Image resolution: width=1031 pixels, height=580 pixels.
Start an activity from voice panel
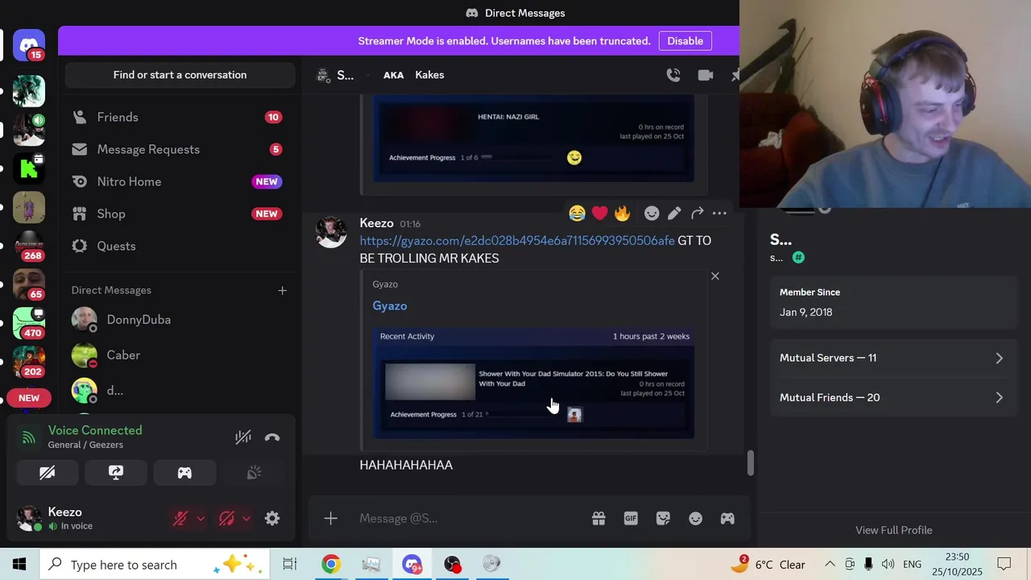click(x=184, y=473)
